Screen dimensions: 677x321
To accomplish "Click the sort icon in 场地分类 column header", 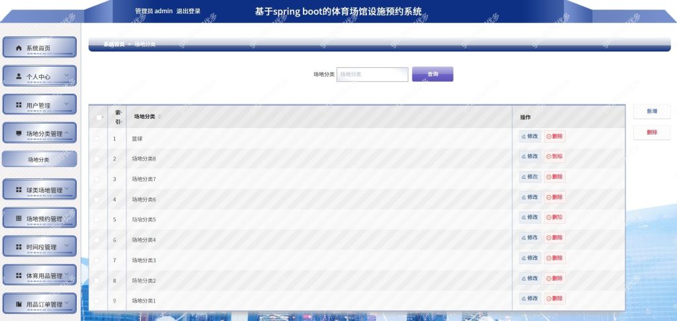I will (159, 116).
